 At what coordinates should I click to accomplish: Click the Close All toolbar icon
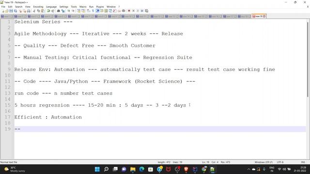[24, 11]
